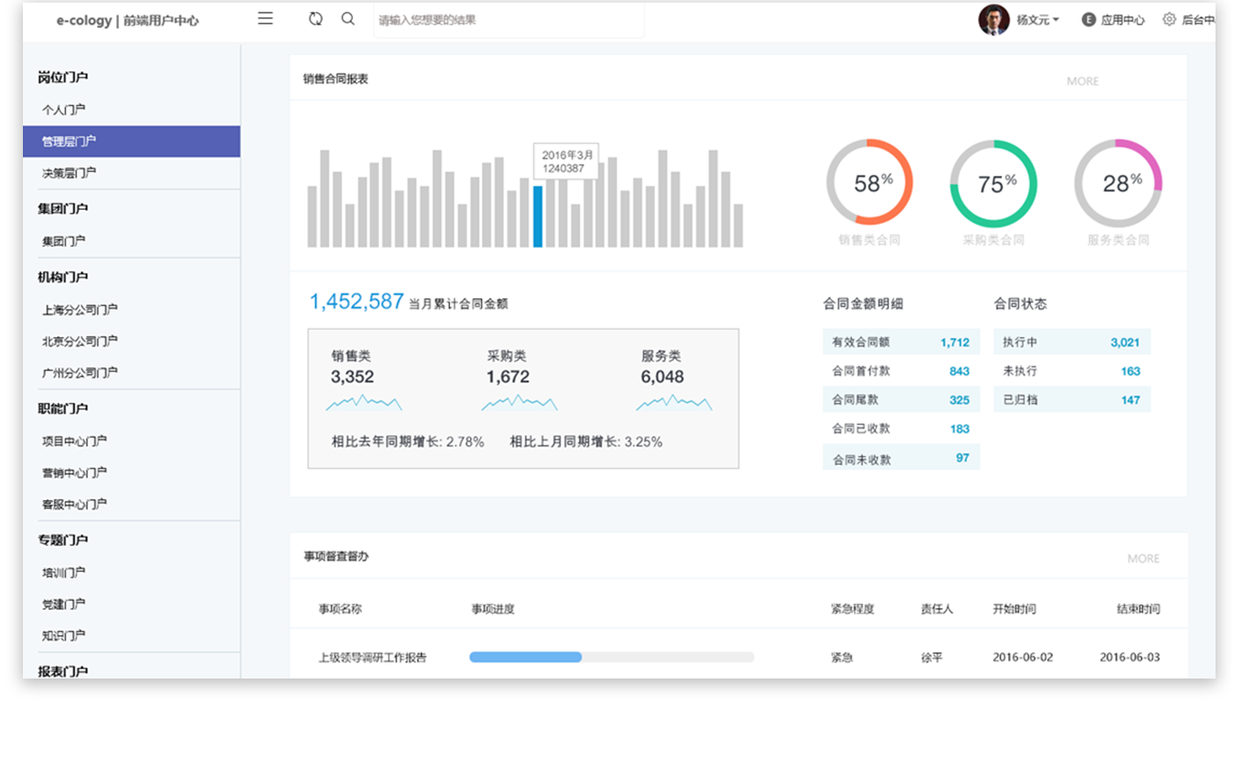Click the hamburger menu icon
The height and width of the screenshot is (772, 1257).
(x=265, y=19)
